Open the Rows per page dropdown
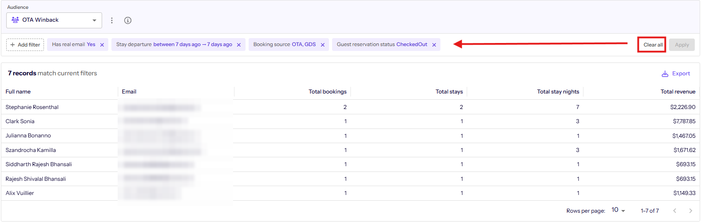701x222 pixels. pyautogui.click(x=618, y=210)
